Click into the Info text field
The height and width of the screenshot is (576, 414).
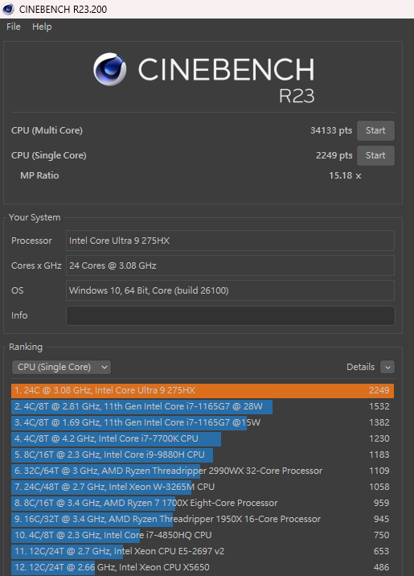[231, 315]
